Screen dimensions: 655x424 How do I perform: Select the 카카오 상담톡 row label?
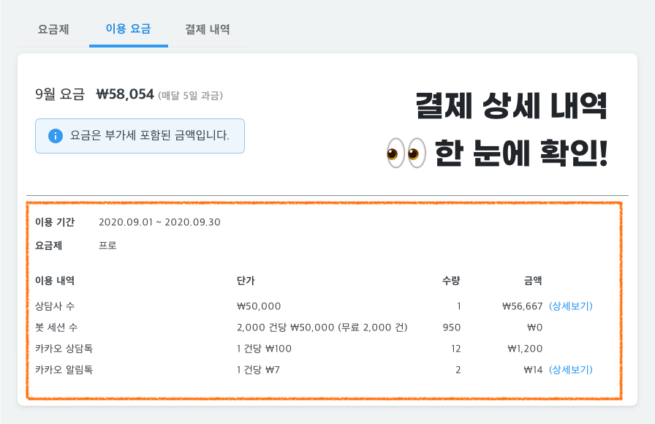pos(64,349)
